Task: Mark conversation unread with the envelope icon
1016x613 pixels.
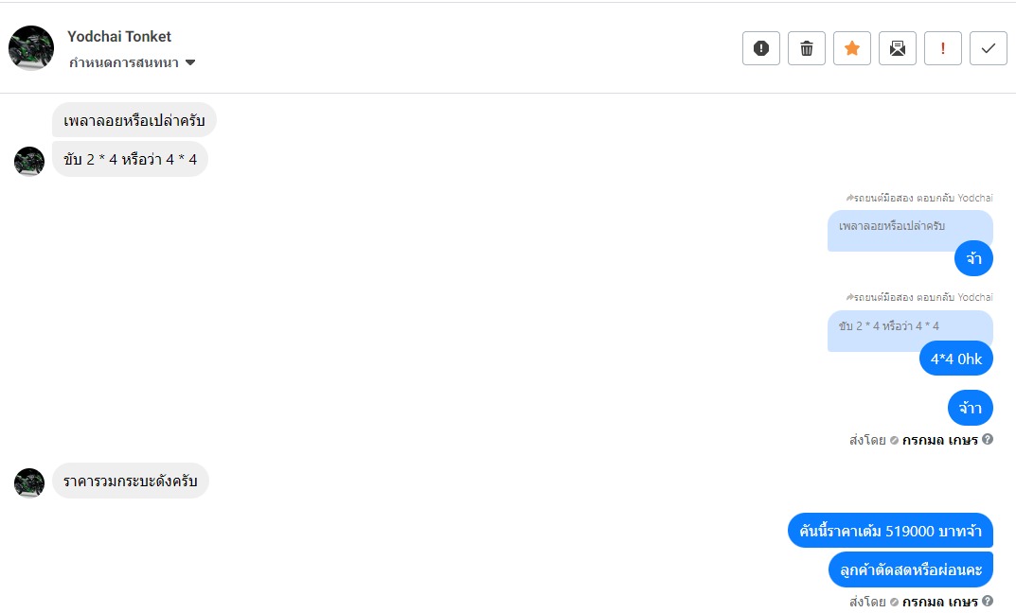Action: coord(898,48)
